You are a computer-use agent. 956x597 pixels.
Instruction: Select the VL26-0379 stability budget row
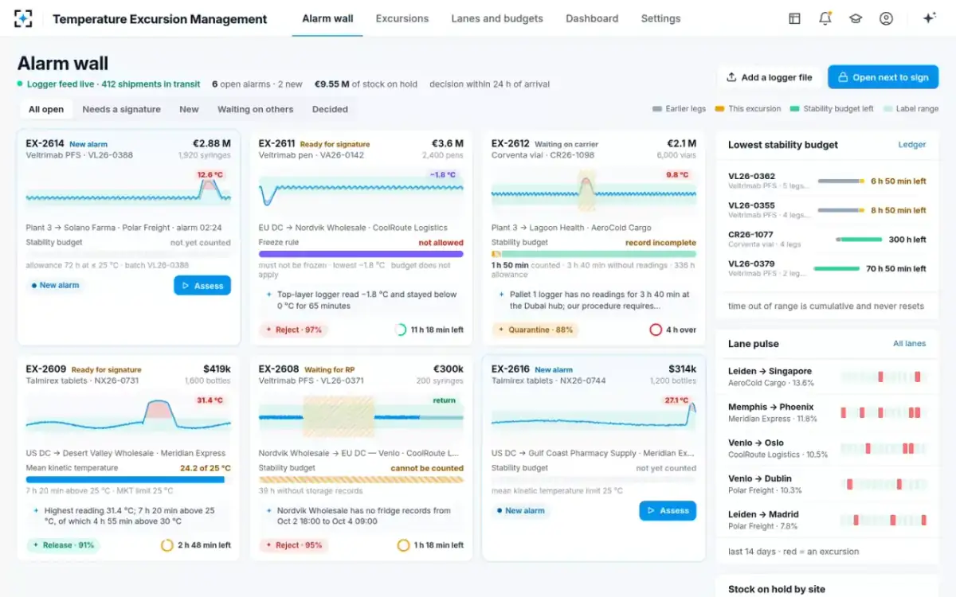(x=827, y=268)
